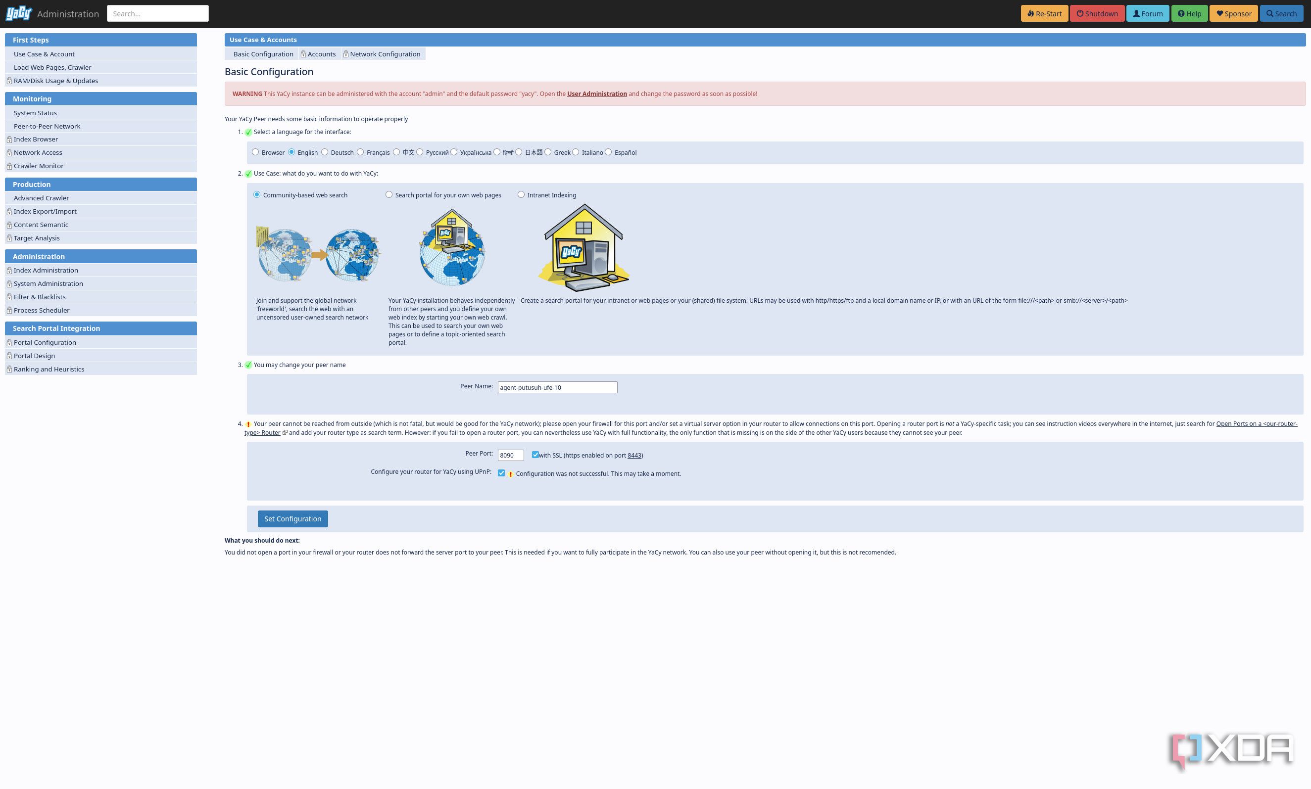Click the blue Search button
This screenshot has height=789, width=1311.
[1281, 14]
